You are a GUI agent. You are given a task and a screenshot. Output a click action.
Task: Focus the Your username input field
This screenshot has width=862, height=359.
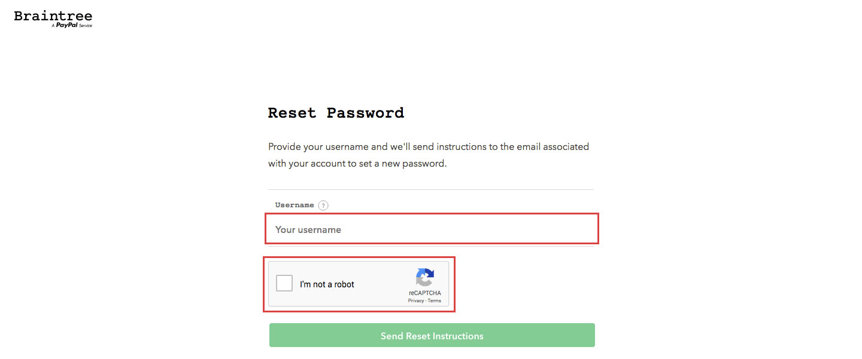tap(432, 229)
